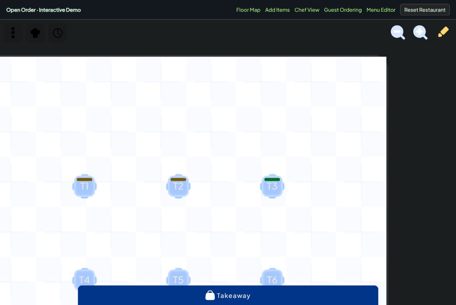Open table T5
The height and width of the screenshot is (305, 456).
click(178, 277)
